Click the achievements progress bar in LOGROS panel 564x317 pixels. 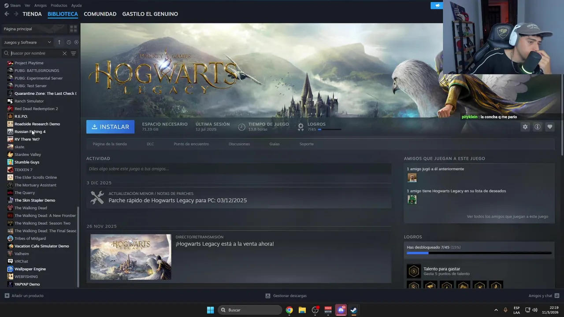(x=479, y=253)
